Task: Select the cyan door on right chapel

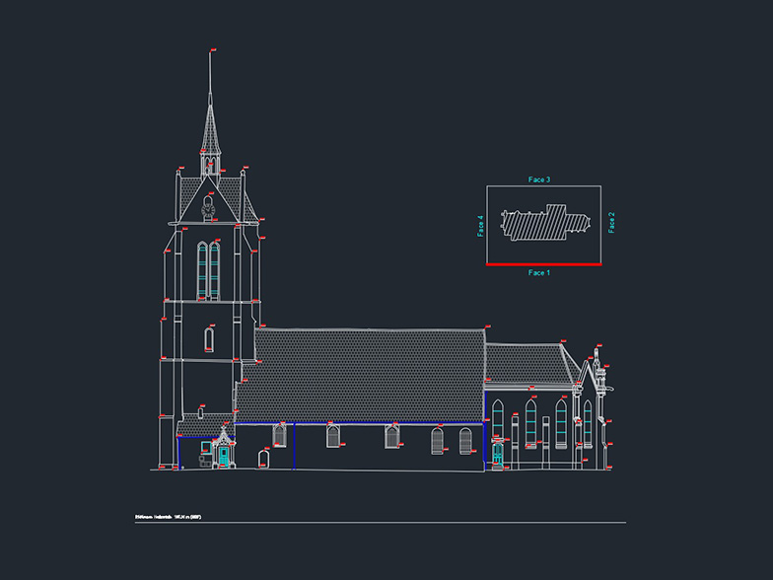Action: (497, 454)
